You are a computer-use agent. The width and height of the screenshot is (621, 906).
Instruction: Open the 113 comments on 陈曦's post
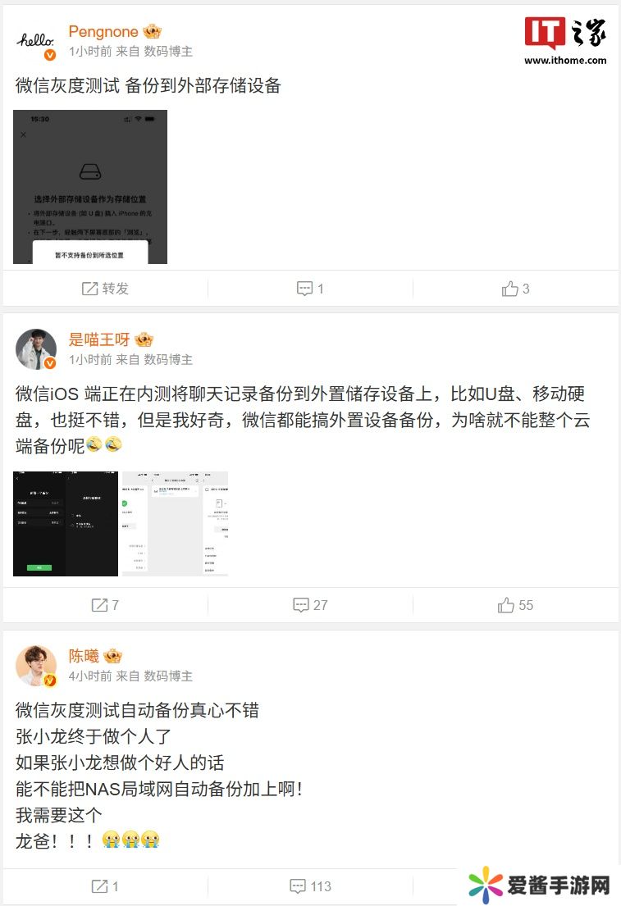click(310, 886)
